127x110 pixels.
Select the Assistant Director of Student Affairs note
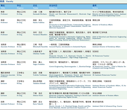pyautogui.click(x=105, y=96)
